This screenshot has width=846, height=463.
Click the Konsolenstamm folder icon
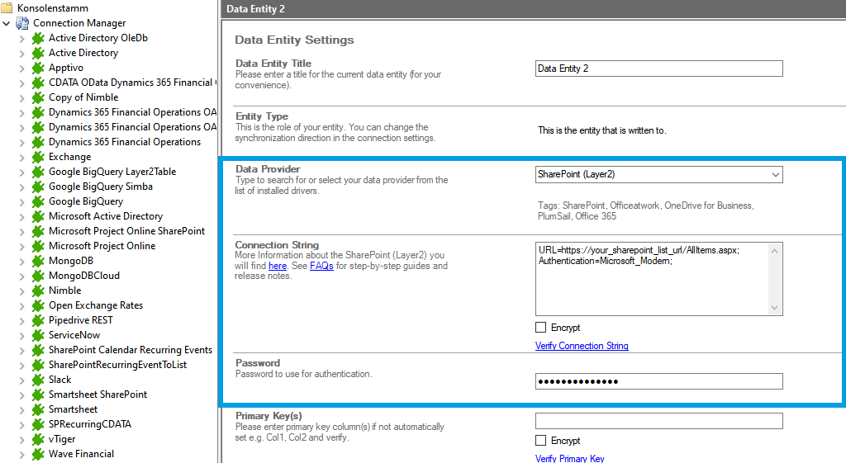pyautogui.click(x=7, y=8)
